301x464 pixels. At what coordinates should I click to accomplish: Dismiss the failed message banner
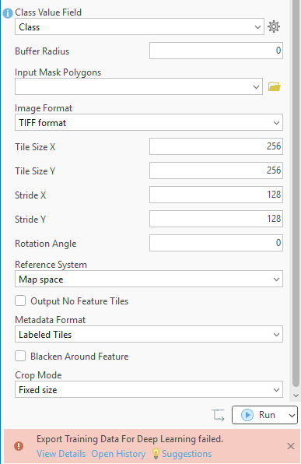tap(291, 446)
